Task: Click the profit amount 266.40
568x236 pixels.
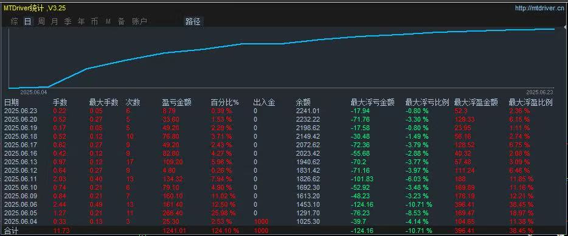Action: (x=172, y=213)
